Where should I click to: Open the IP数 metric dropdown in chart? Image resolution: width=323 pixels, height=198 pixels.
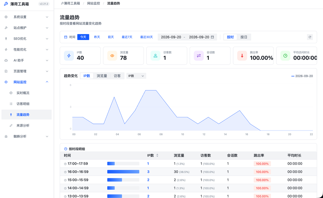click(136, 76)
